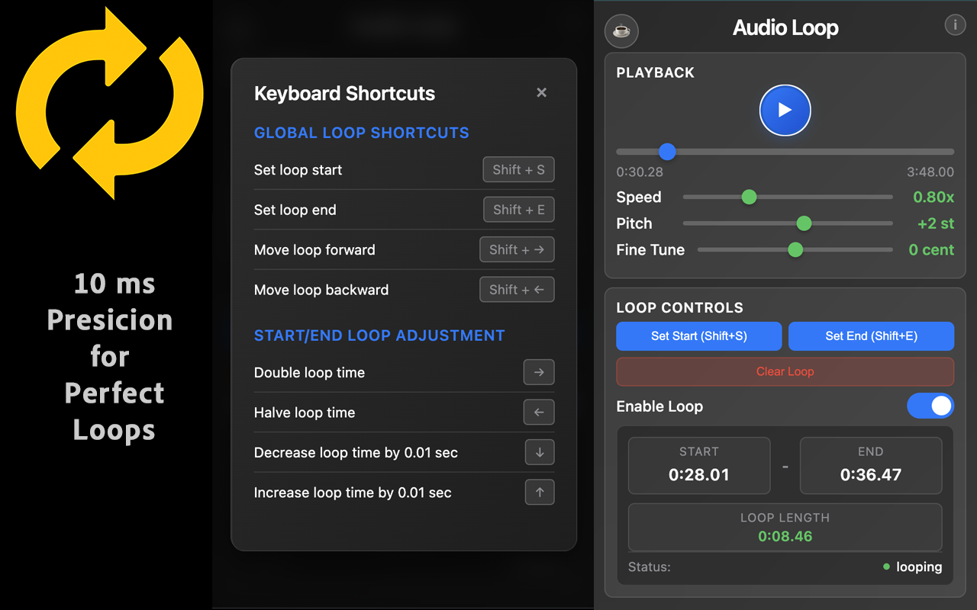The height and width of the screenshot is (610, 977).
Task: Click the Set loop end row label
Action: 295,210
